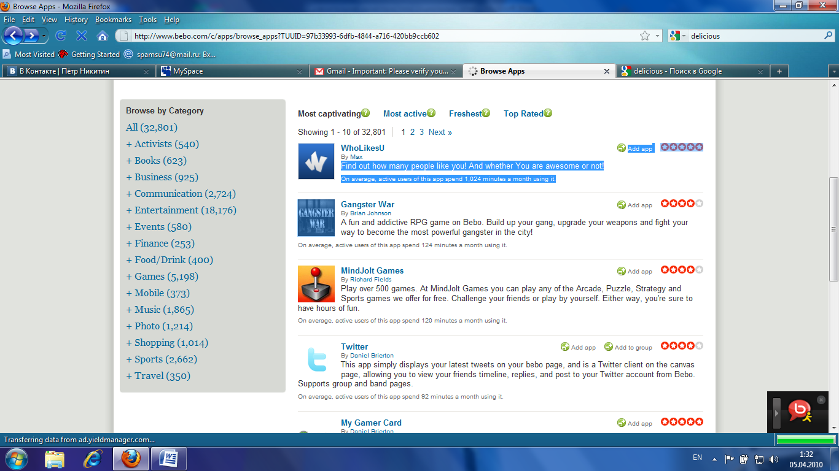Open the MindJolt Games joystick thumbnail

pyautogui.click(x=316, y=284)
